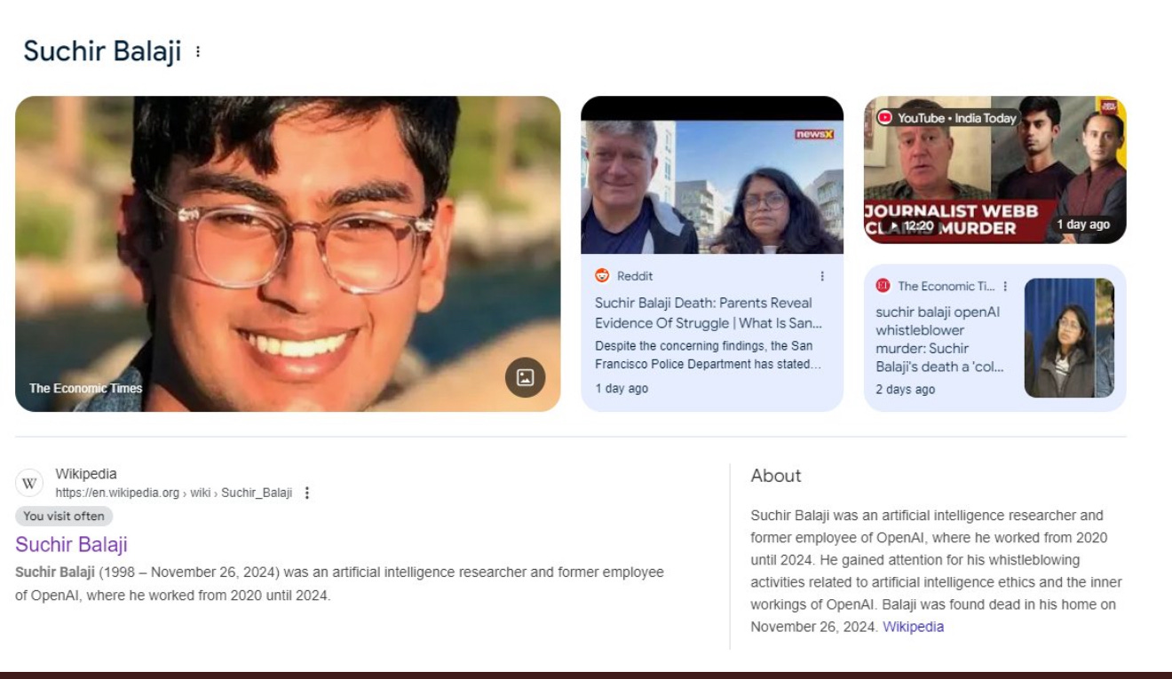
Task: Click the 'Suchir Balaji' page heading
Action: point(102,51)
